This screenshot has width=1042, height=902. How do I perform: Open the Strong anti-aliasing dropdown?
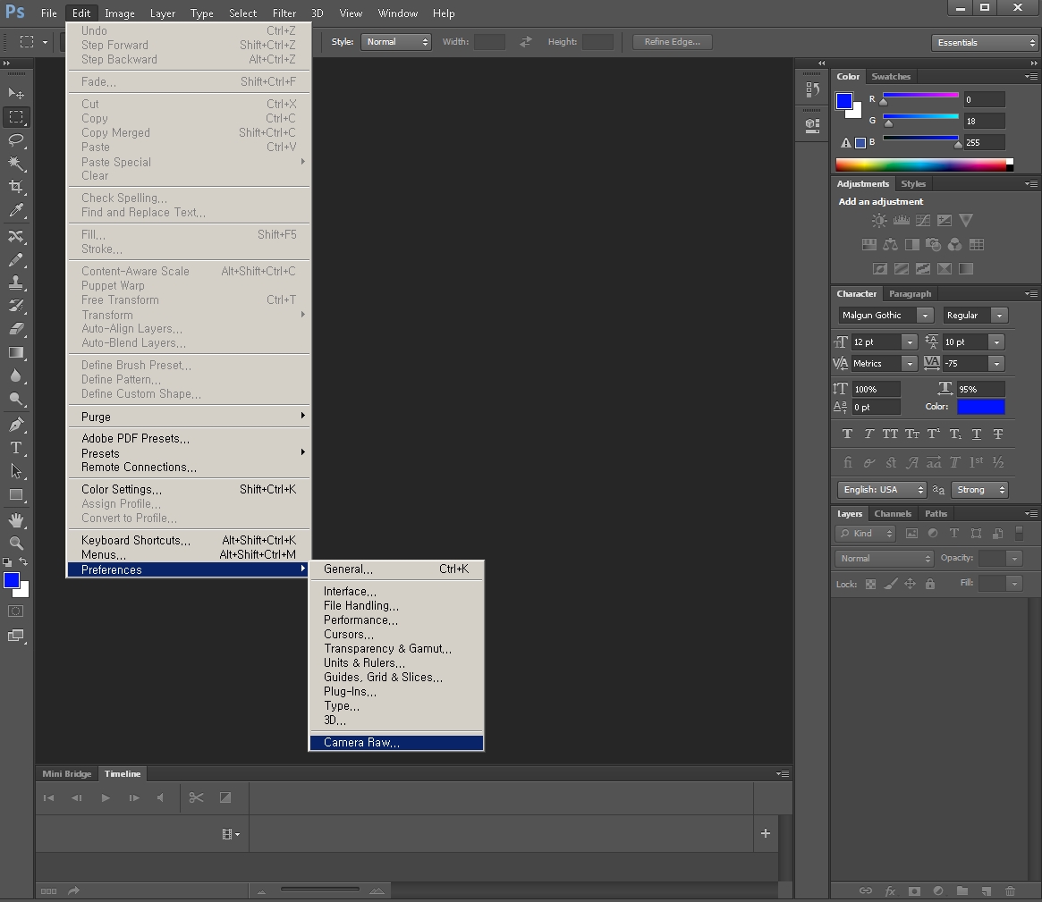(x=979, y=490)
